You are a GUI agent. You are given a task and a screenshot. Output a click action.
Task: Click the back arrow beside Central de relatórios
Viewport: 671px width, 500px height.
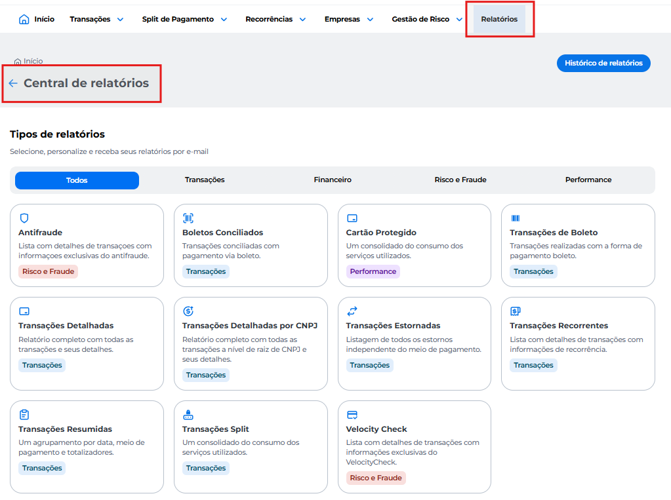(x=13, y=83)
